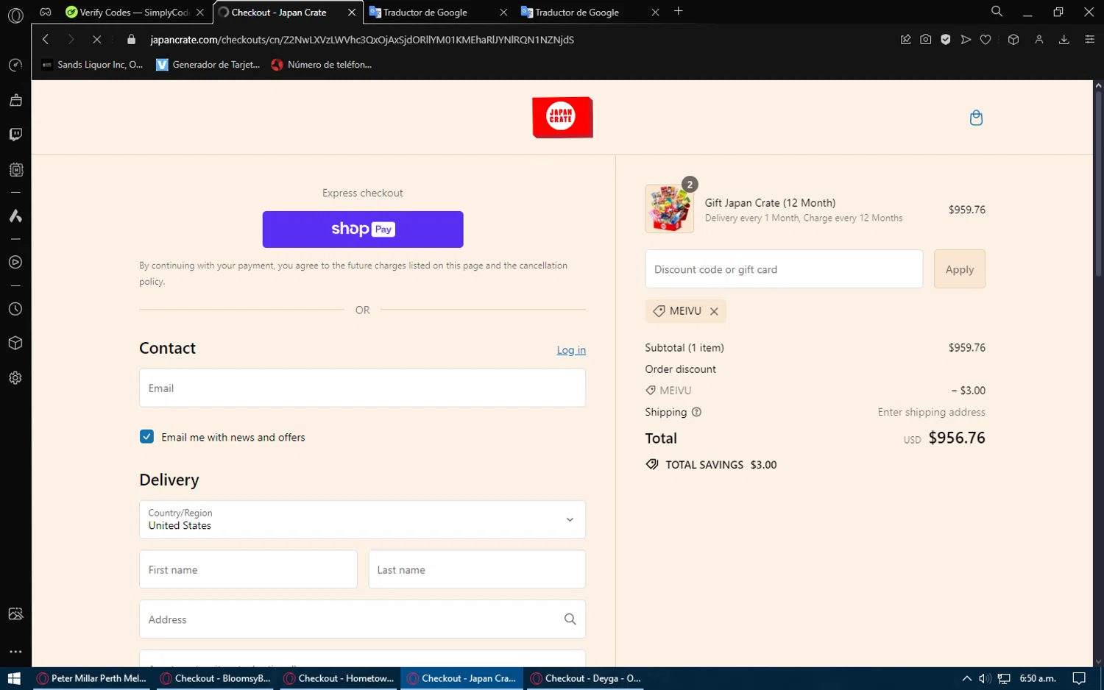The width and height of the screenshot is (1104, 690).
Task: Open settings gear in sidebar
Action: [x=15, y=378]
